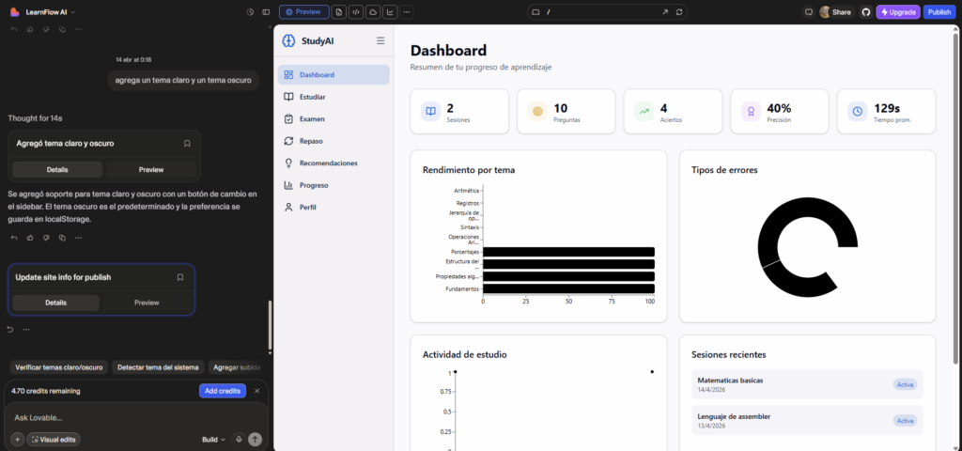Viewport: 962px width, 451px height.
Task: Open the Progreso sidebar item
Action: (x=314, y=185)
